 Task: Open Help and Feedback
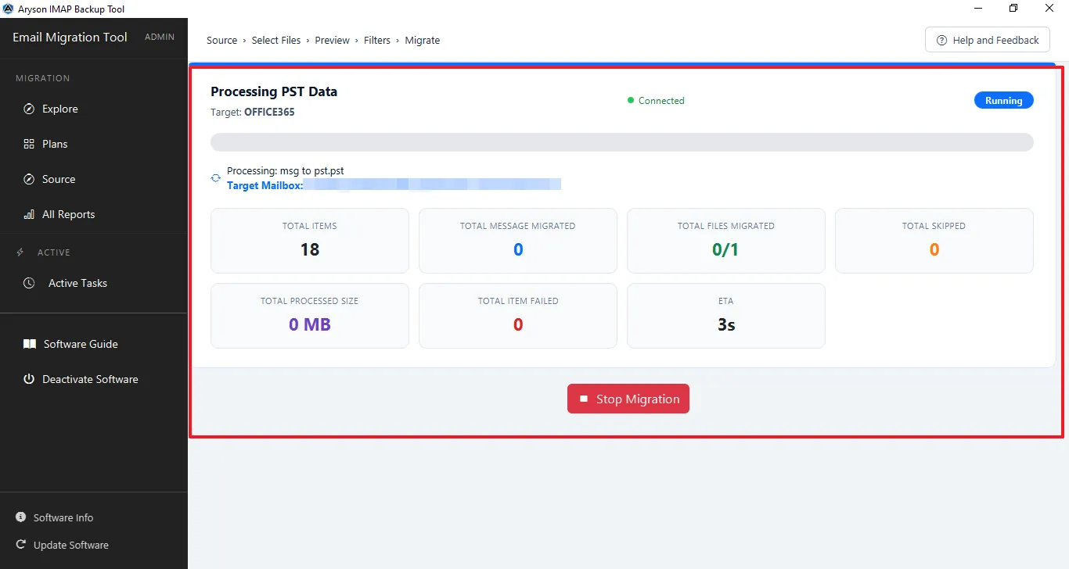pos(987,40)
